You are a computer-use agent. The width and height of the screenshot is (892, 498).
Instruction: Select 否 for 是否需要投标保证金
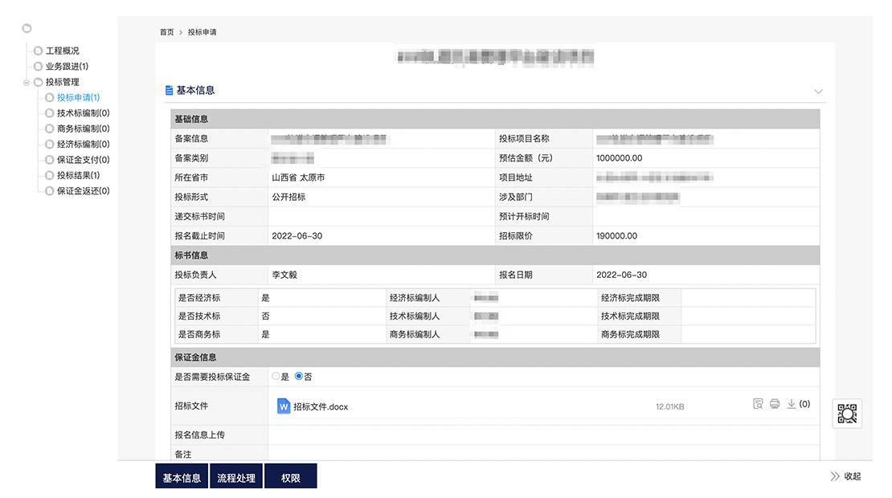[x=299, y=376]
